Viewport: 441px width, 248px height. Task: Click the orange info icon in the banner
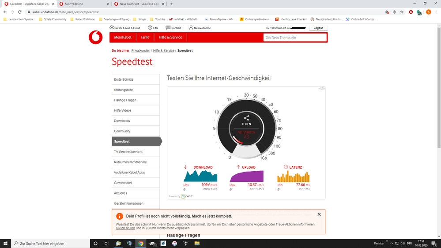[x=120, y=216]
